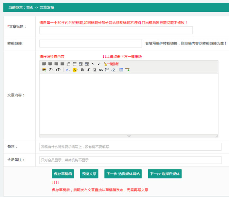Center-align text with the toolbar icon
The height and width of the screenshot is (197, 229).
click(x=50, y=64)
